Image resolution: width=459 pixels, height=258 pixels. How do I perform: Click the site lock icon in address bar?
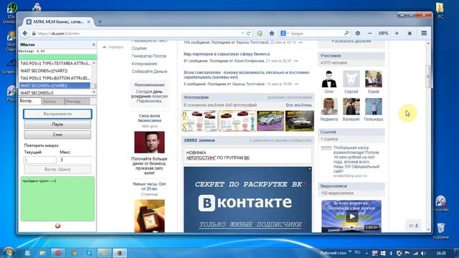coord(34,34)
